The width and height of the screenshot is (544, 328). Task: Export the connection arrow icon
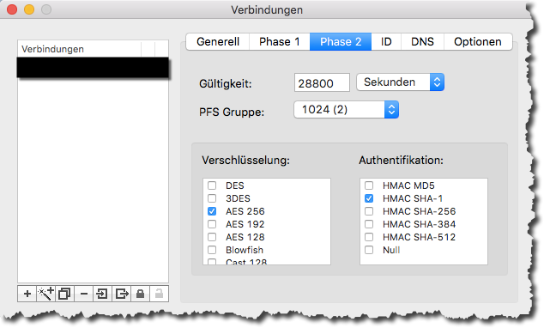(x=122, y=294)
